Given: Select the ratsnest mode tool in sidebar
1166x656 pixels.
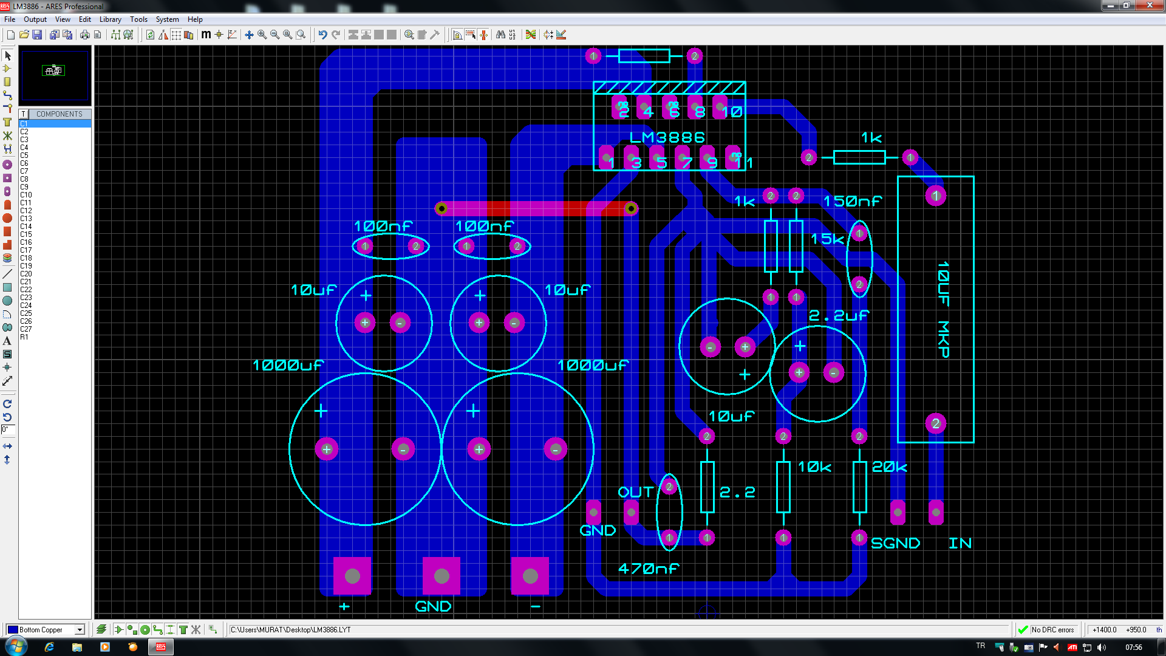Looking at the screenshot, I should pos(7,135).
